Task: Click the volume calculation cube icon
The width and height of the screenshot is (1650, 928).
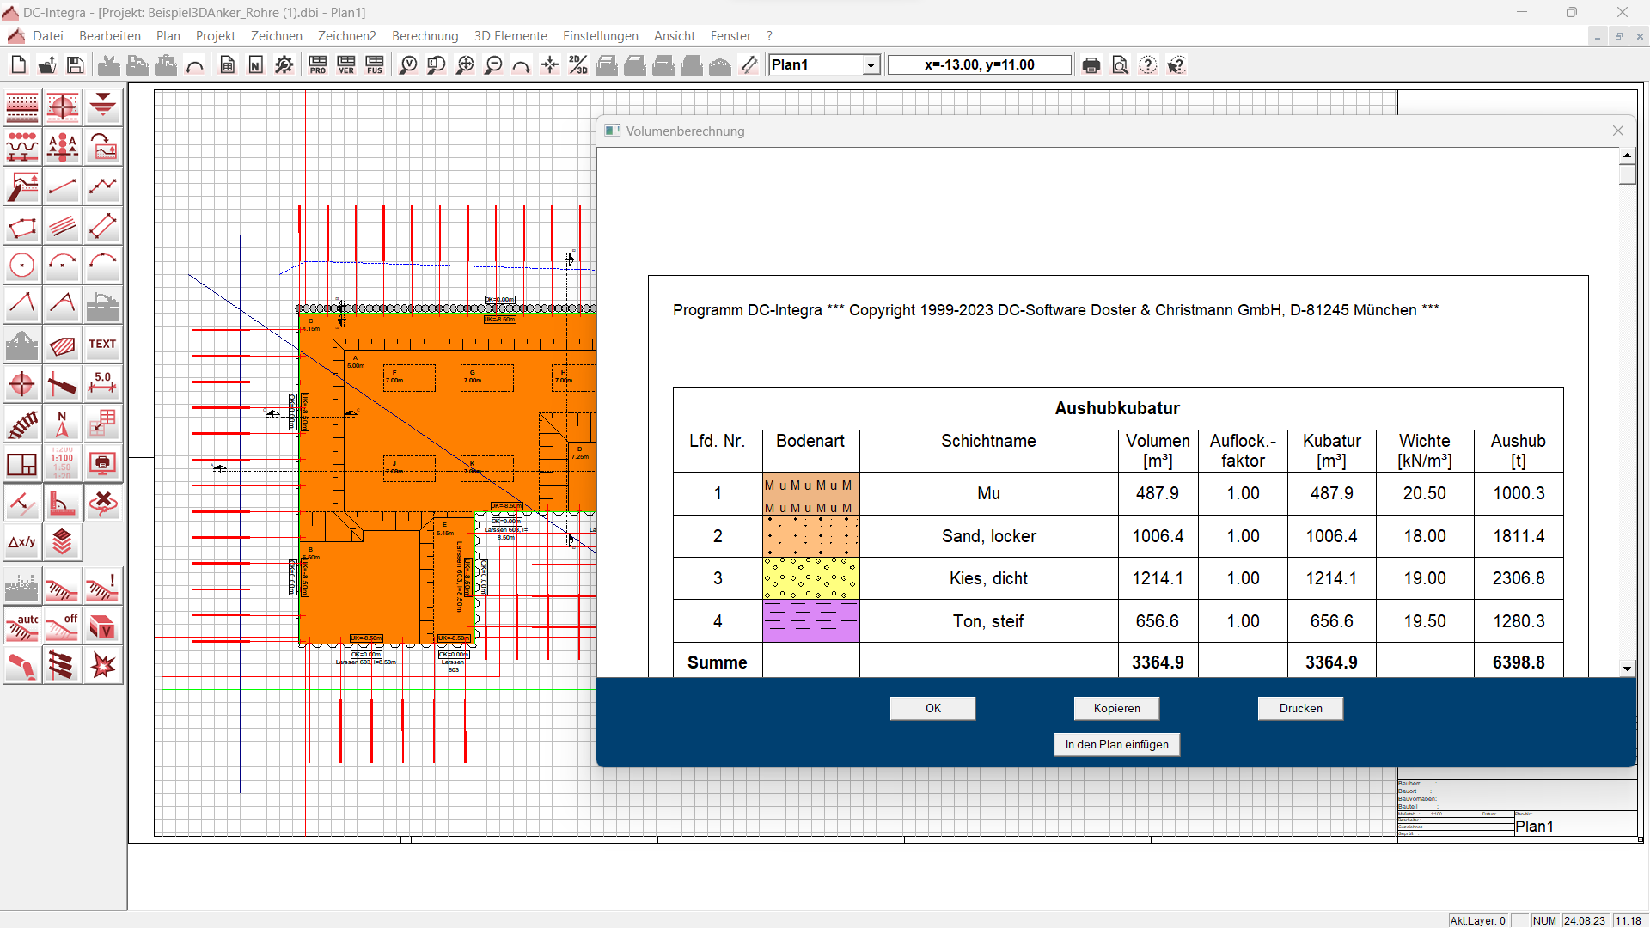Action: pos(102,626)
